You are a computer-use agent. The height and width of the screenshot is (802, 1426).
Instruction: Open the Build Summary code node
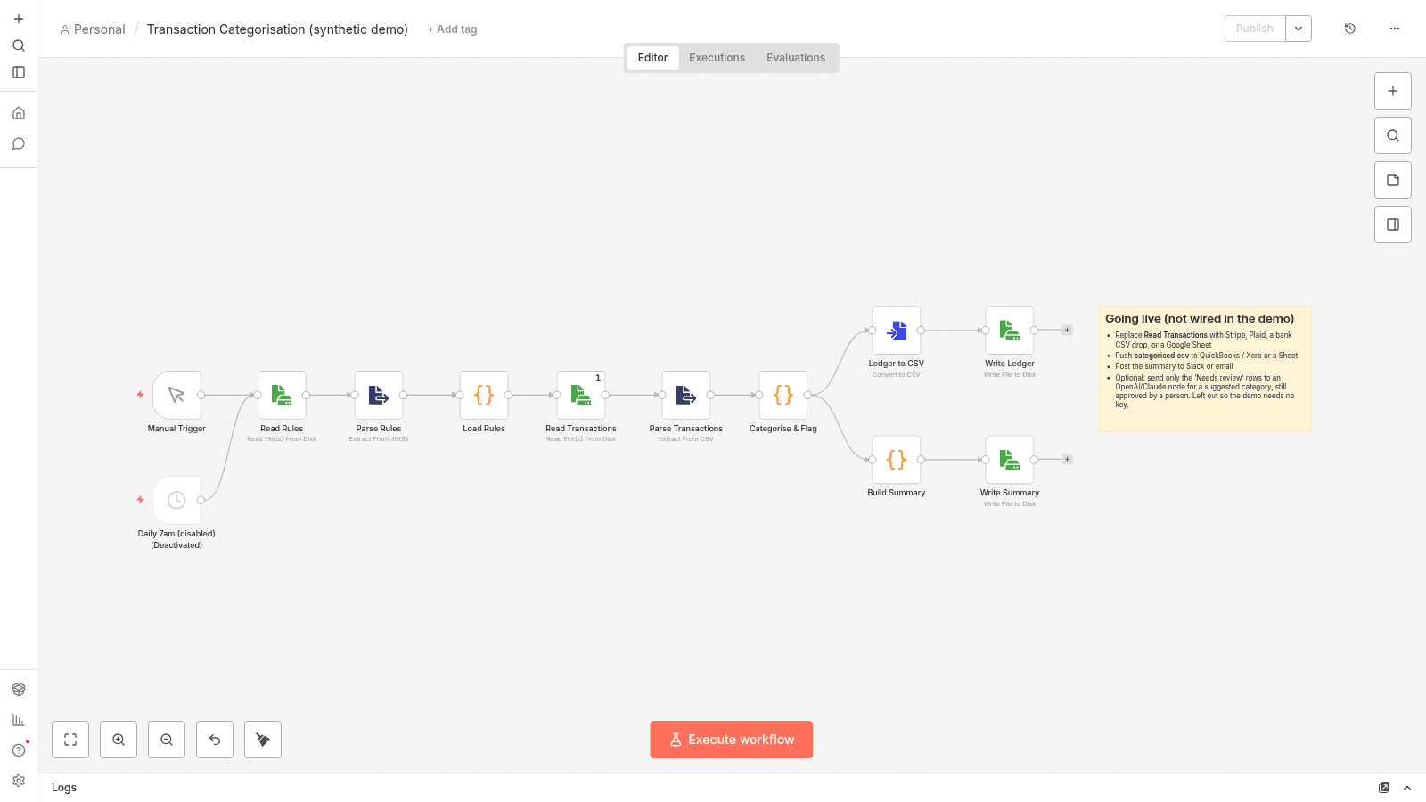click(897, 460)
